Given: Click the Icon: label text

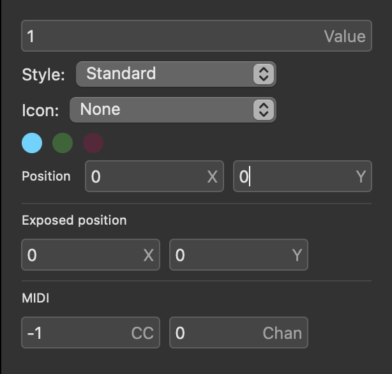Looking at the screenshot, I should (40, 110).
